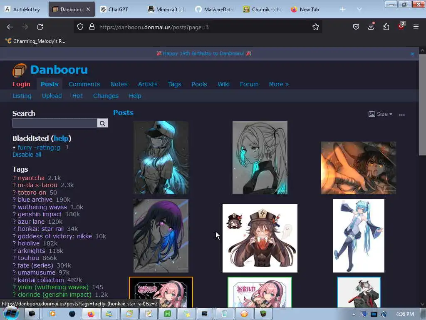Open the Firefox hamburger menu
The image size is (426, 320).
(416, 27)
